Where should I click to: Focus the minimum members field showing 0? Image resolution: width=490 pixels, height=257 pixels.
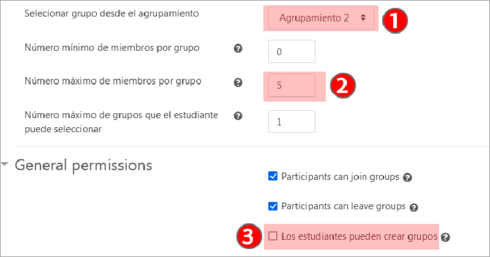292,51
